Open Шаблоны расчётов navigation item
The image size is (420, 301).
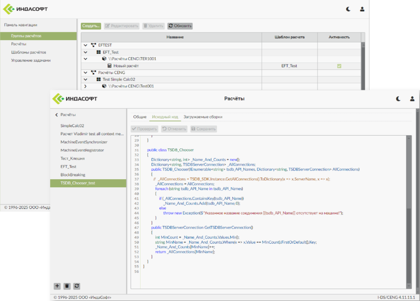(x=29, y=53)
